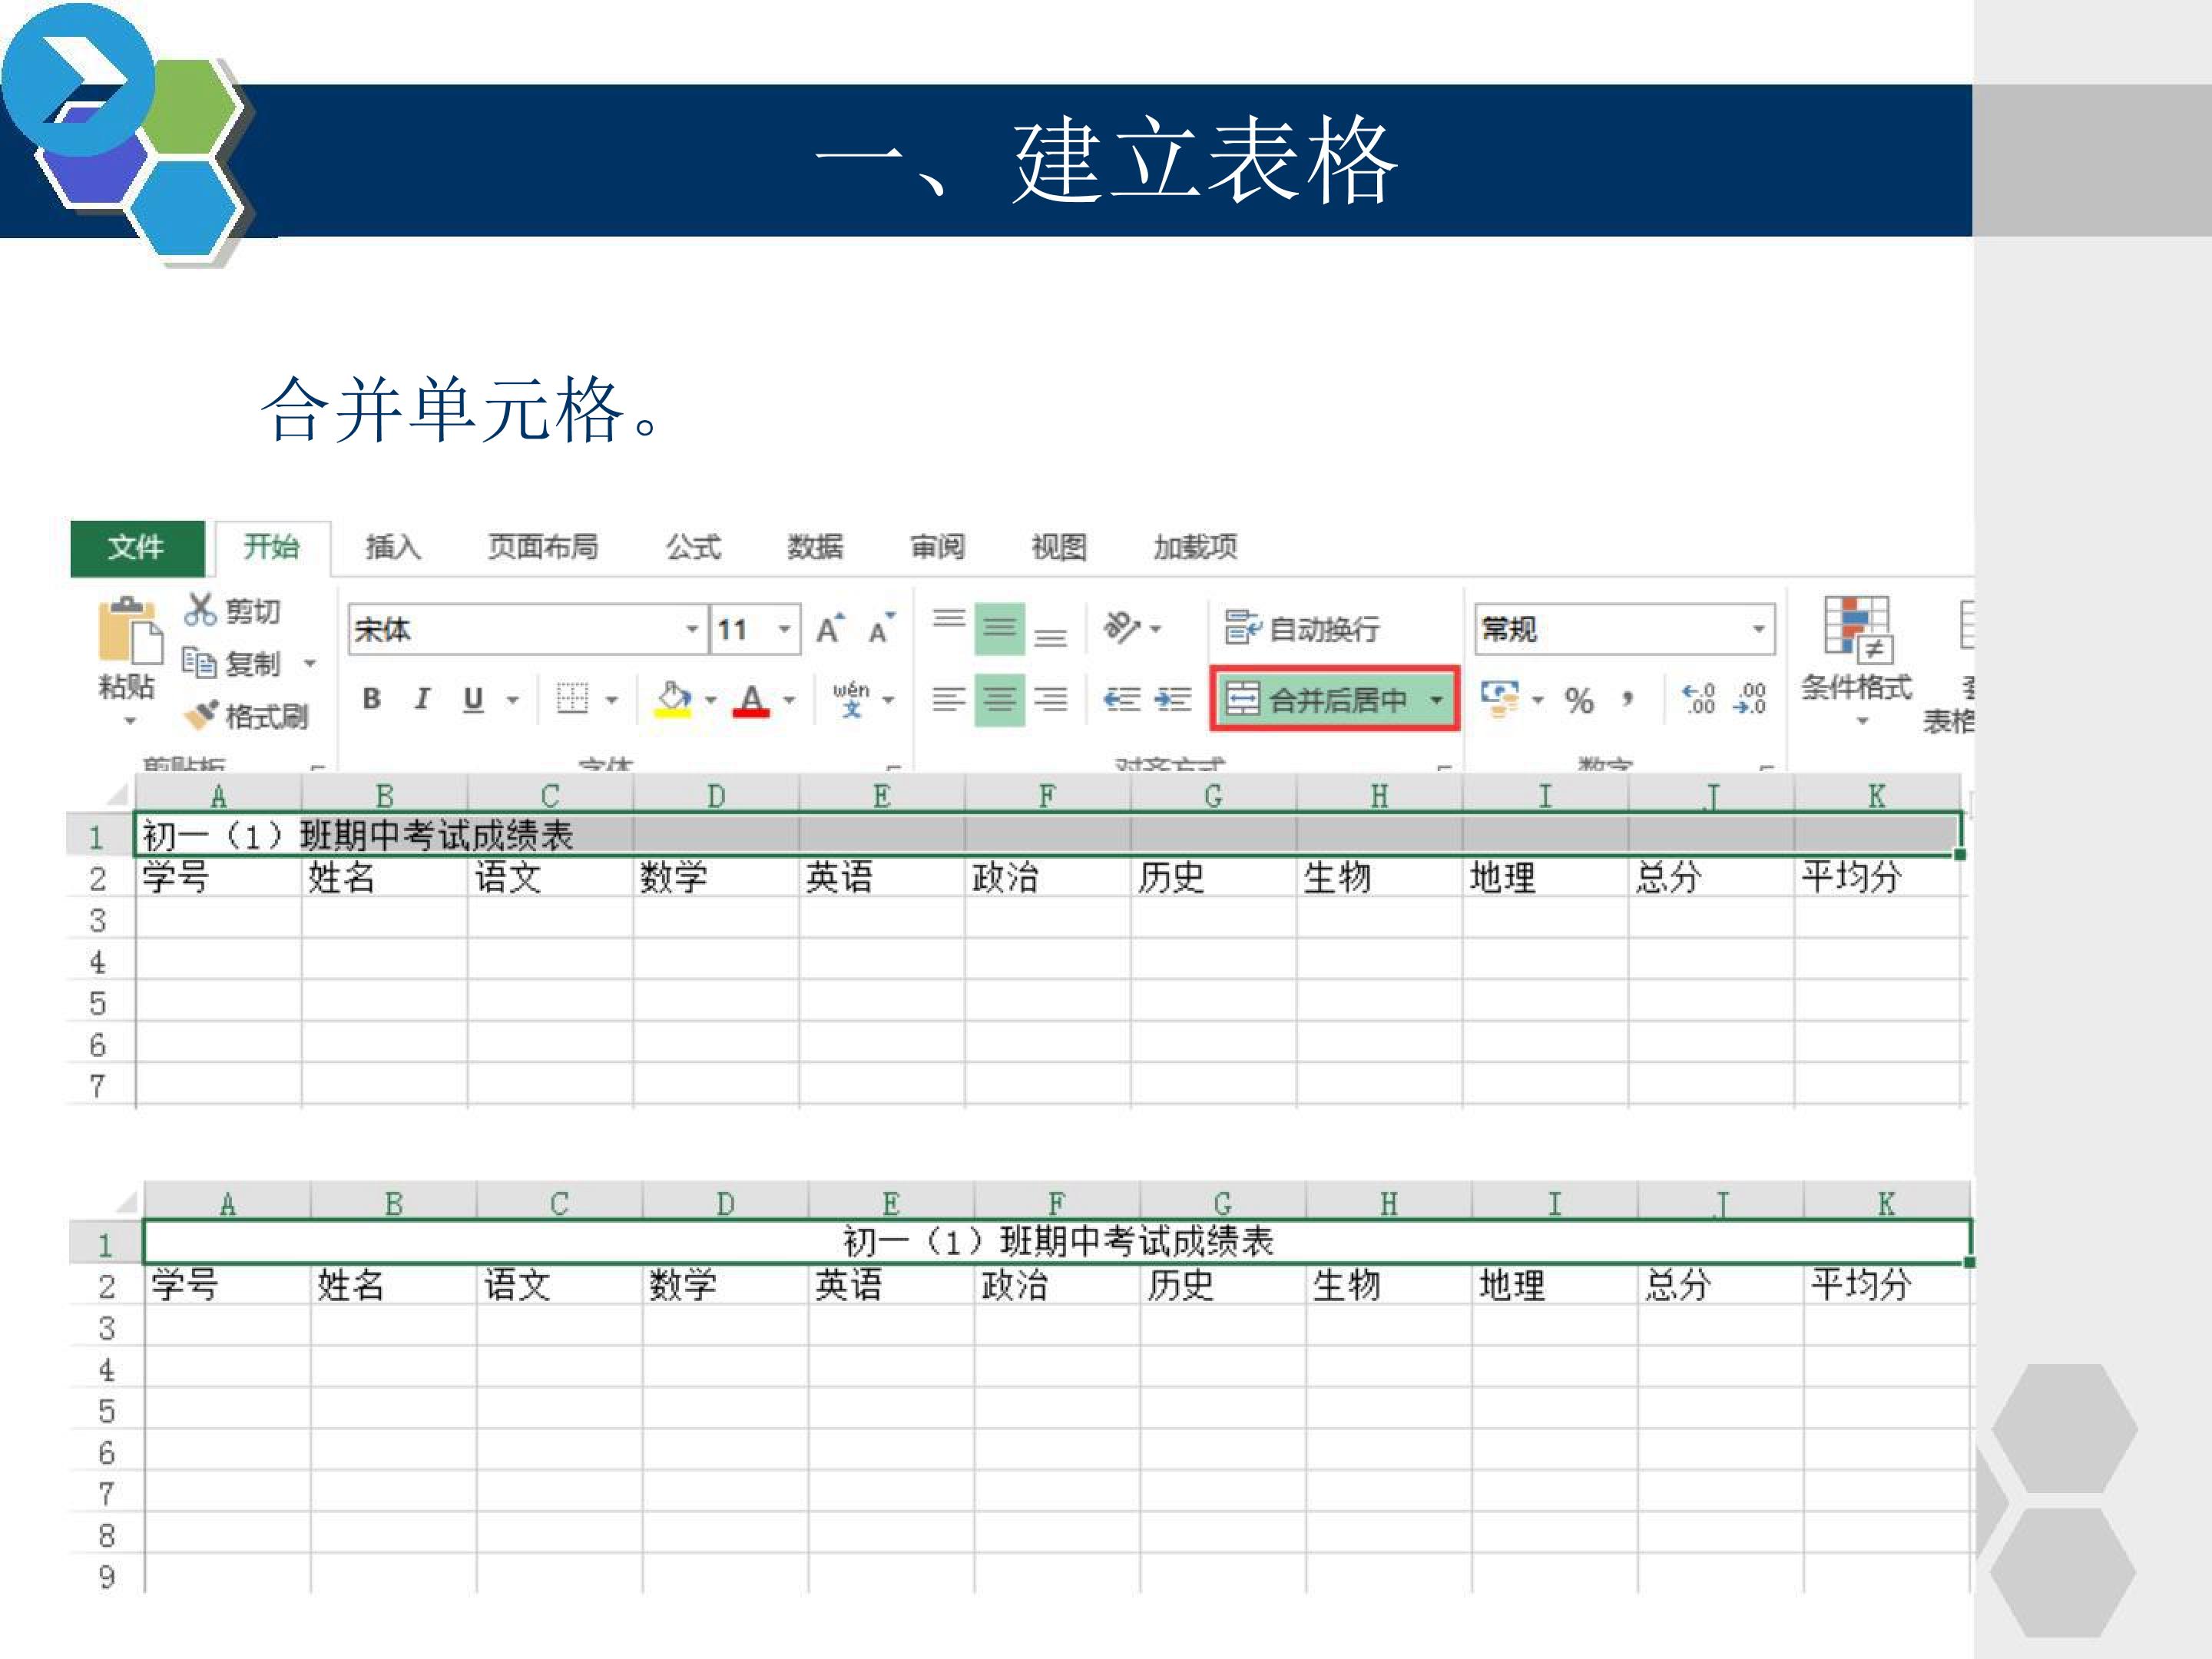The height and width of the screenshot is (1659, 2212).
Task: Expand the Paste options arrow
Action: 130,720
